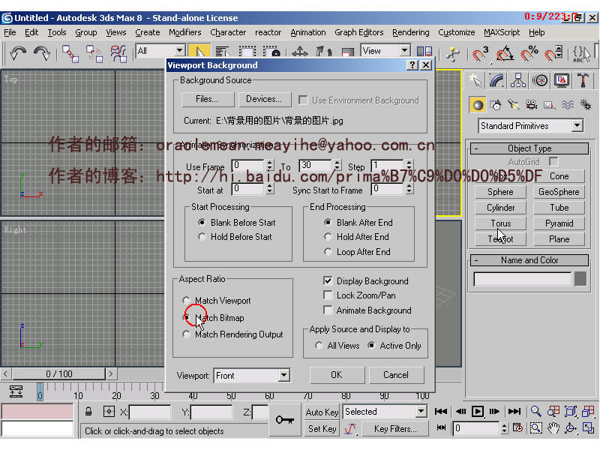Screen dimensions: 600x450
Task: Toggle the 3D Snaps magnet icon
Action: [x=480, y=53]
